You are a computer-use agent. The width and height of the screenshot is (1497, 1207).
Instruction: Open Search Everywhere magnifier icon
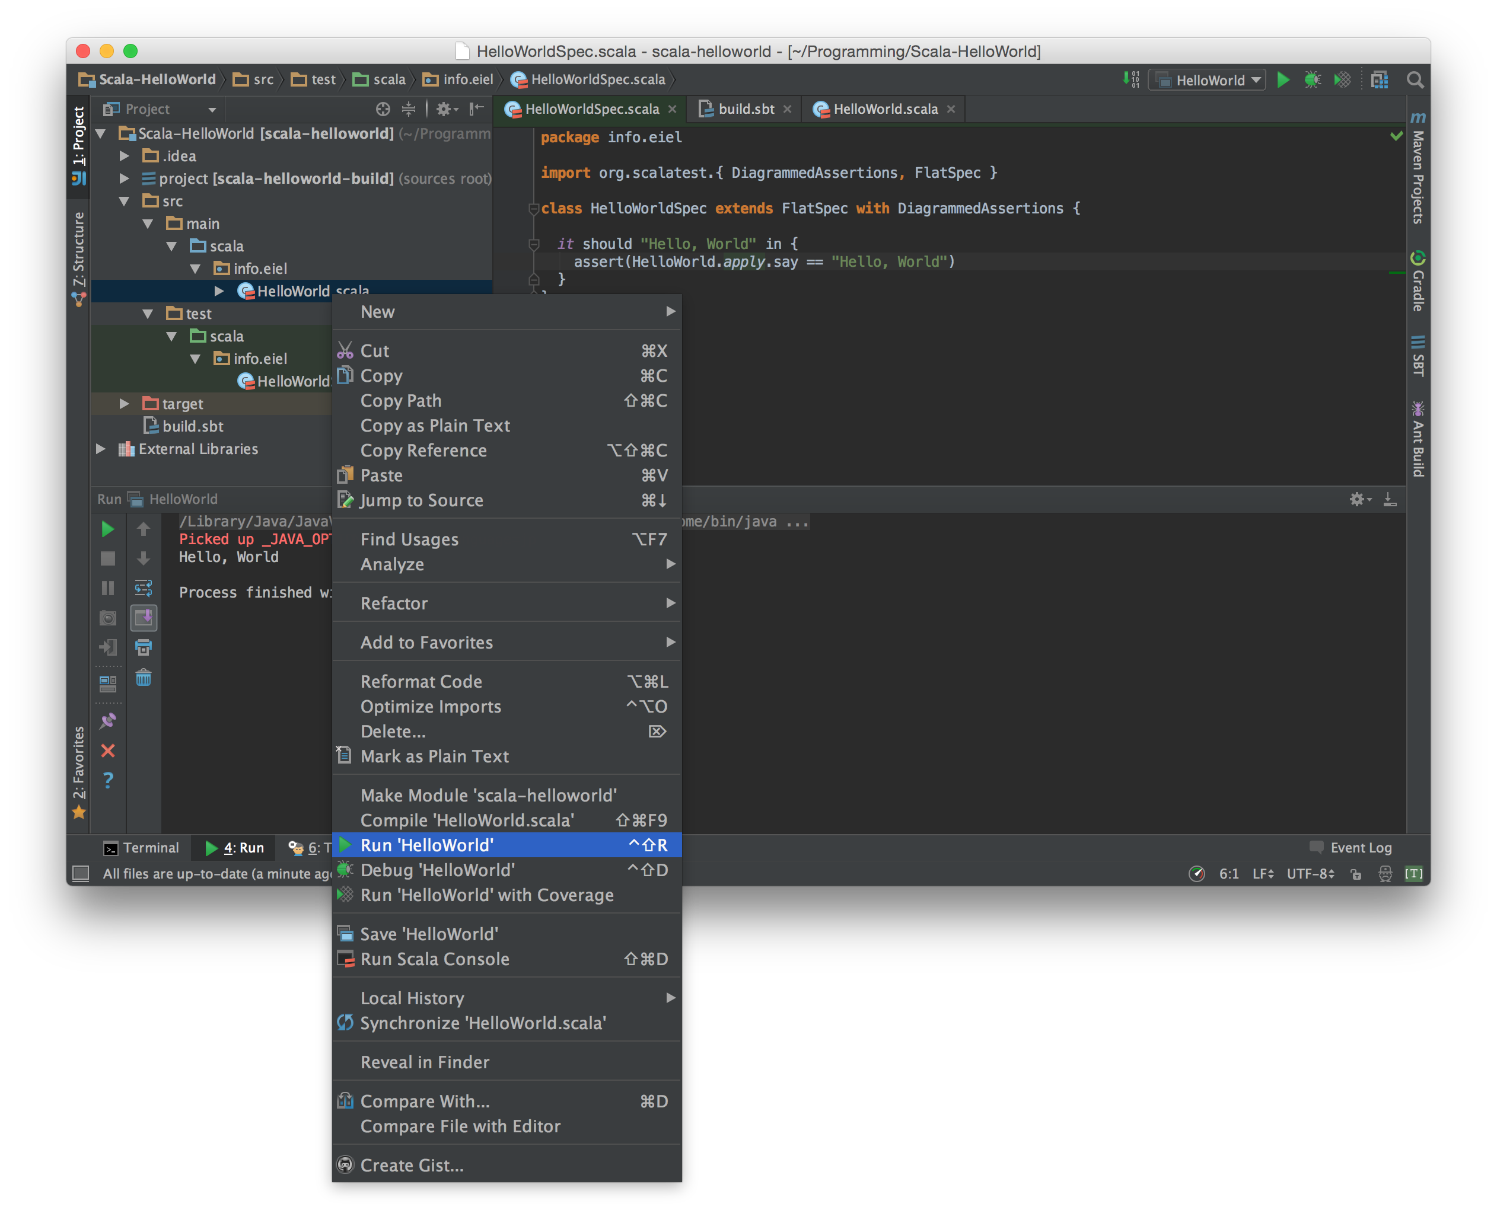(1415, 80)
